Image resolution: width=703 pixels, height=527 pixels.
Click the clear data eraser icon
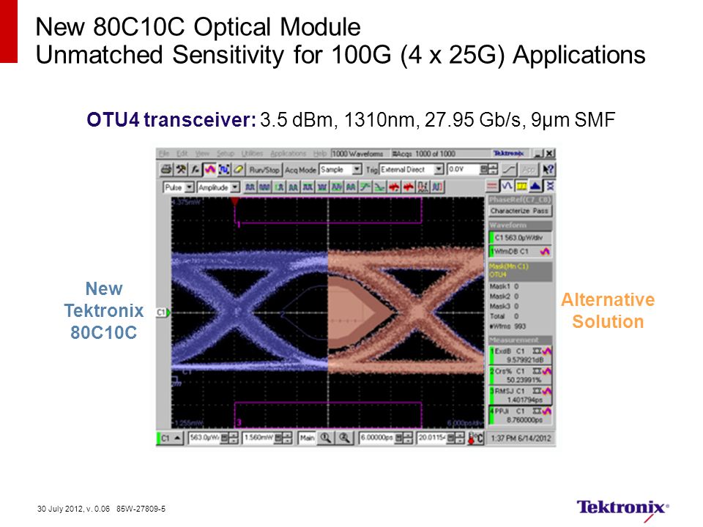[238, 169]
